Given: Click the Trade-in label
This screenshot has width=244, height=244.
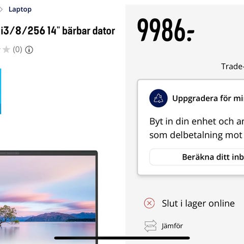Looking at the screenshot, I should tap(232, 67).
